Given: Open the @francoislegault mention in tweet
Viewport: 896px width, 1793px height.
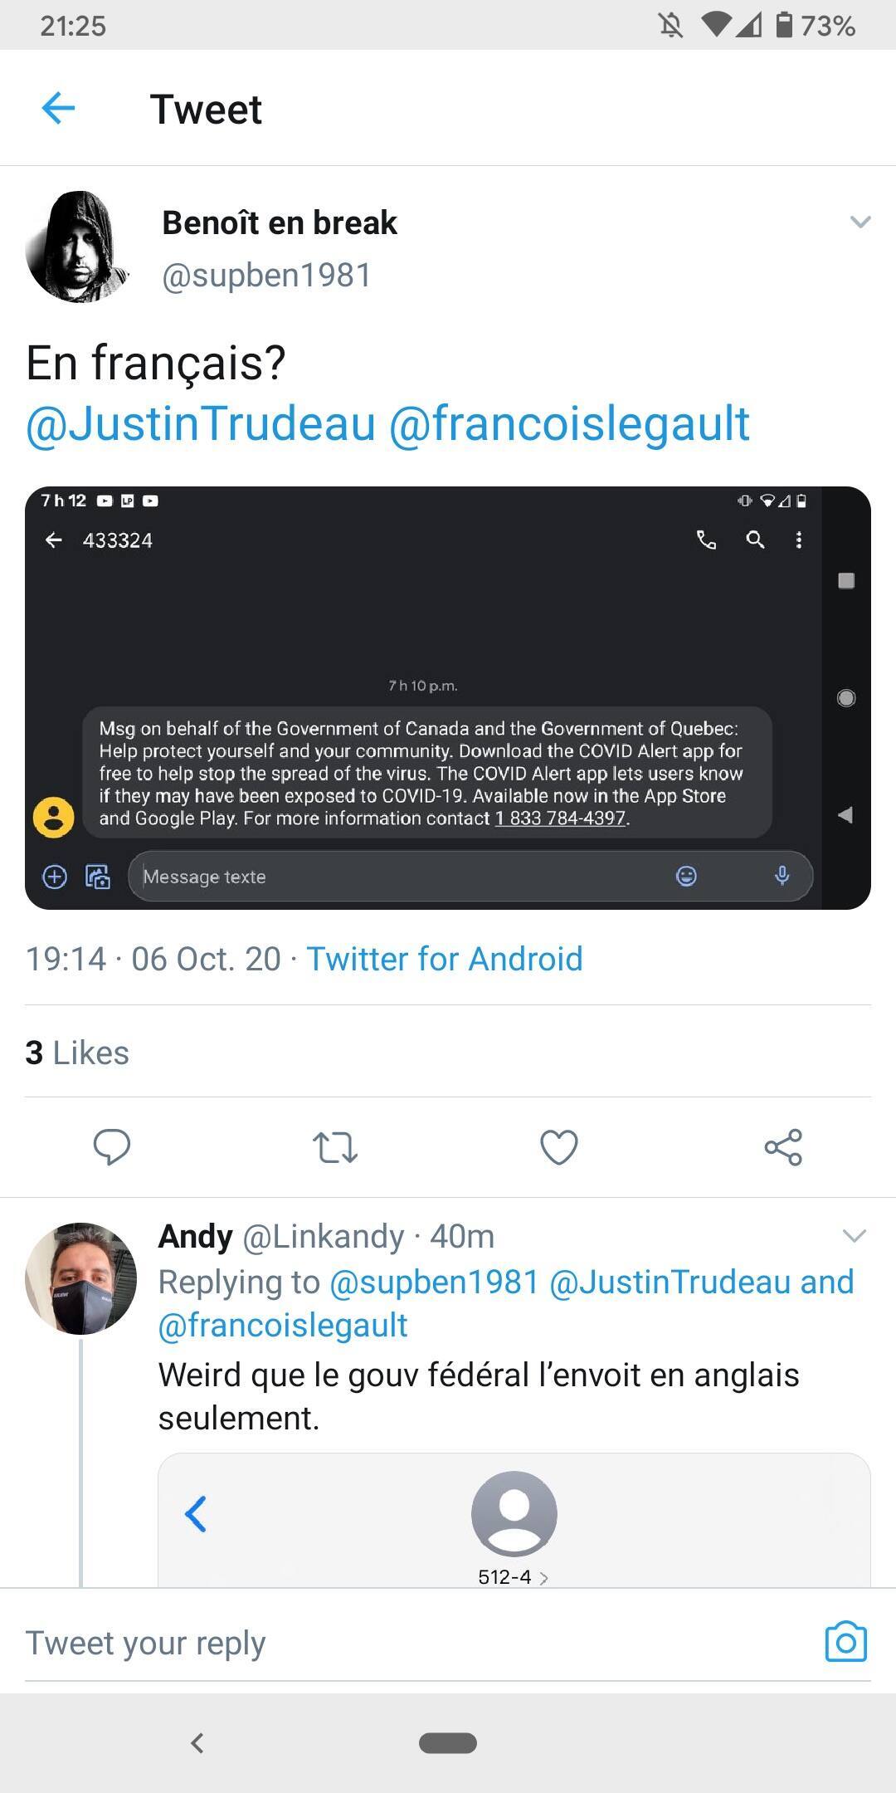Looking at the screenshot, I should click(569, 423).
